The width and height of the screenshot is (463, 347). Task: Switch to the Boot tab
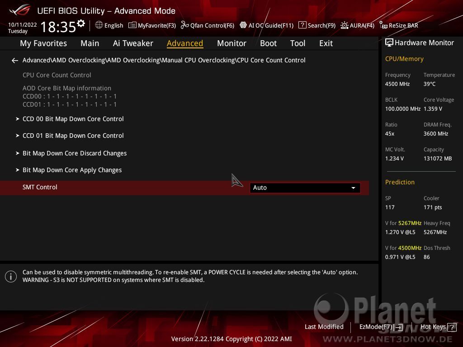(268, 43)
